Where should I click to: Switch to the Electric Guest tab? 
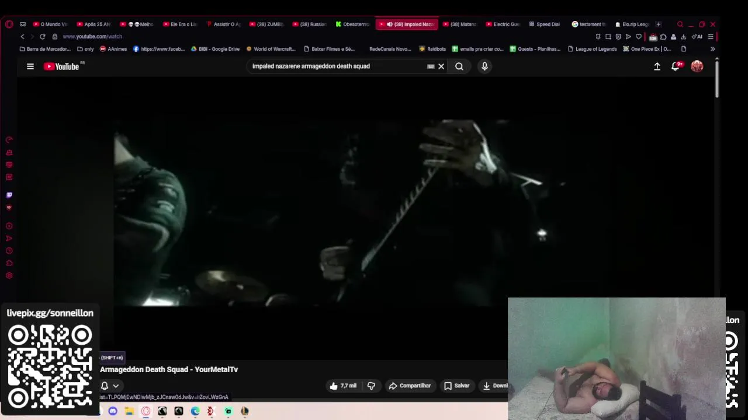(503, 24)
